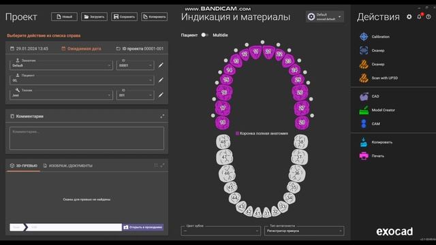Open the Заказчик ID 00001 dropdown
Screen dimensions: 436x245
click(135, 65)
